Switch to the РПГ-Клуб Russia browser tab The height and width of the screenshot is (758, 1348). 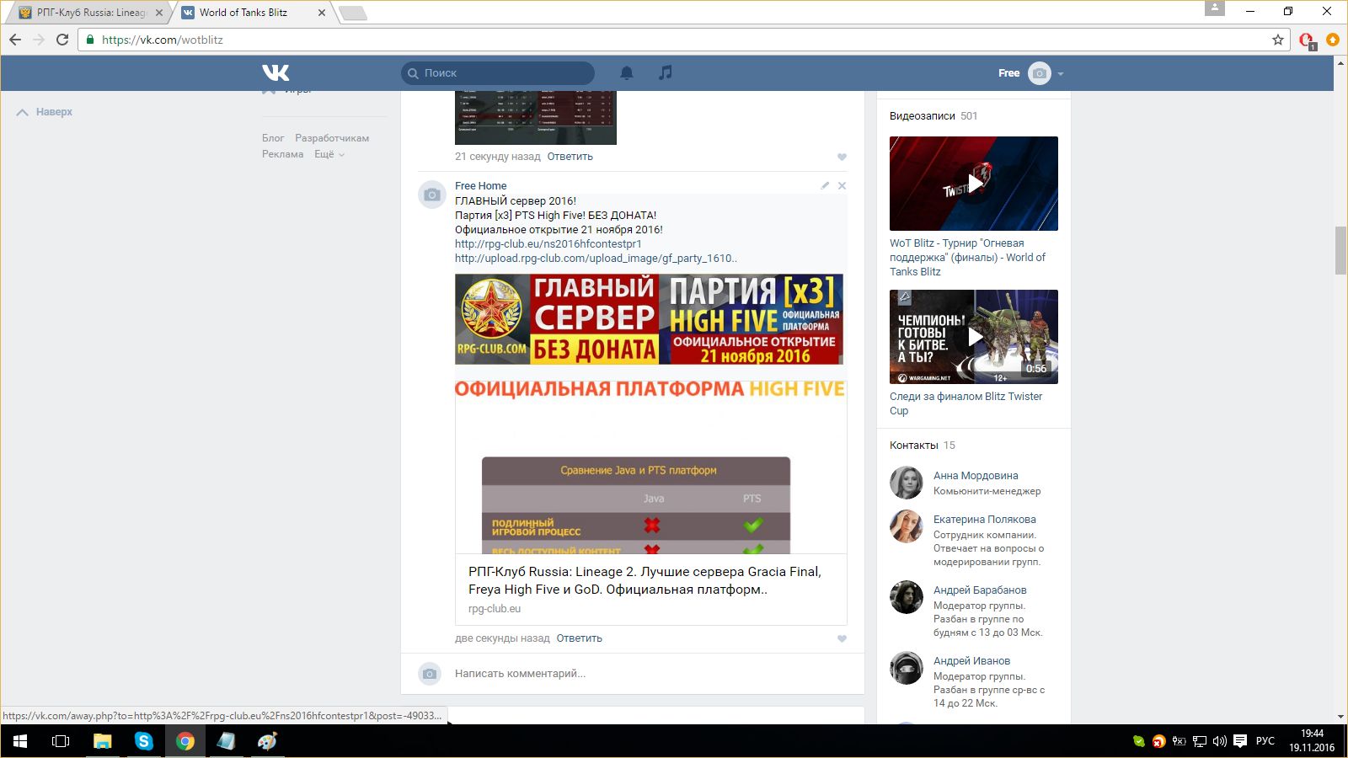[90, 13]
